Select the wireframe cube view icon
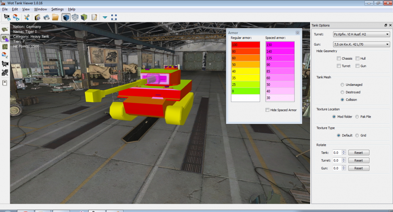The image size is (393, 212). (x=75, y=17)
